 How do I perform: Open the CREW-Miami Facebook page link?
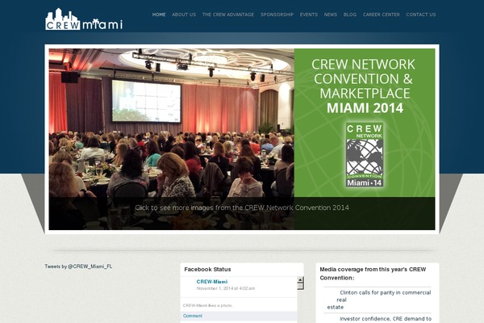coord(211,282)
